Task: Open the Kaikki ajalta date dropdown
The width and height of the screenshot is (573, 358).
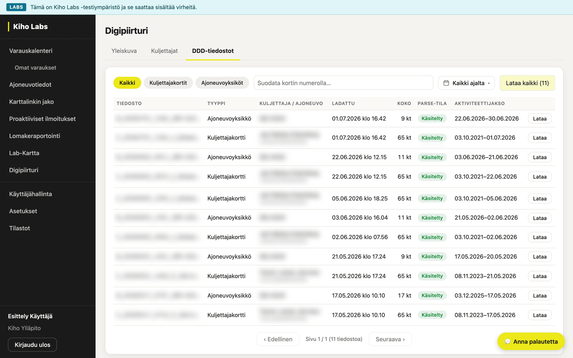Action: [466, 83]
